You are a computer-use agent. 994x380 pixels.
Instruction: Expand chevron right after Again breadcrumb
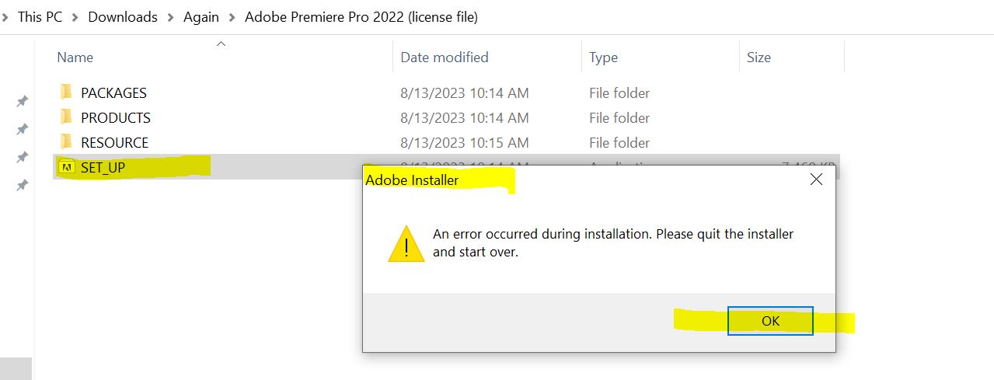click(x=232, y=17)
